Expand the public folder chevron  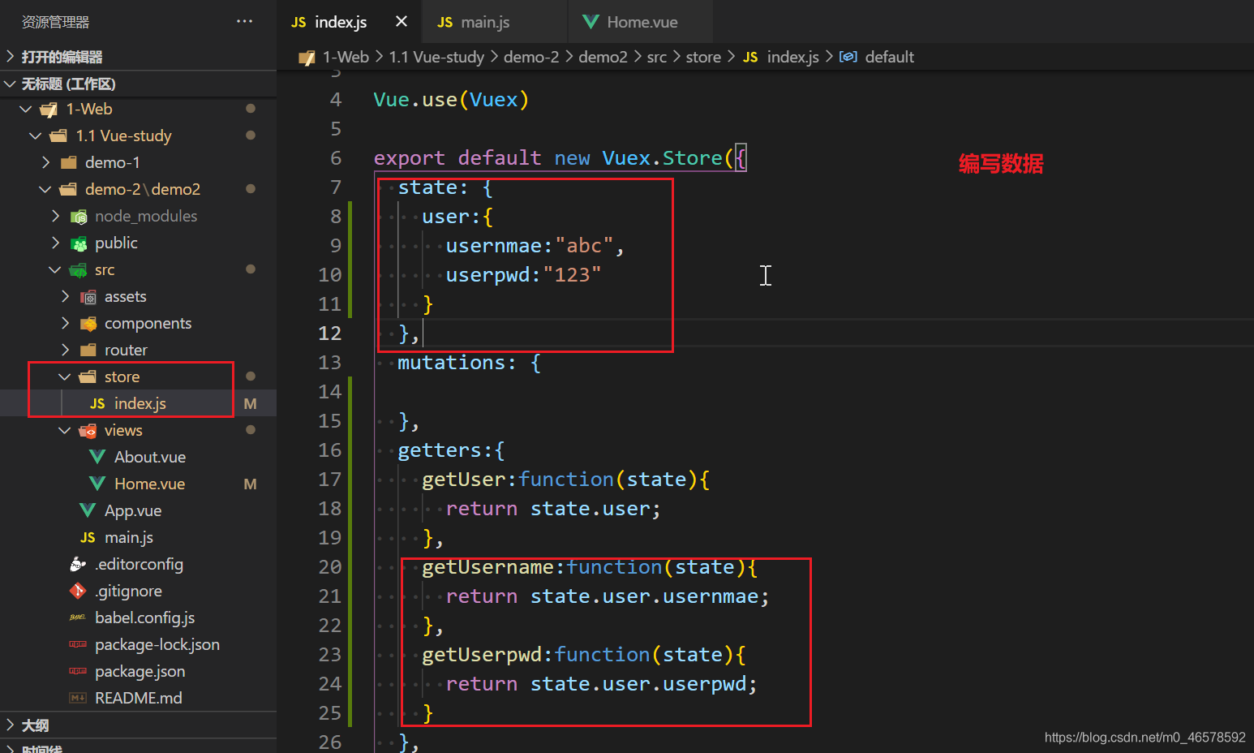pos(55,243)
